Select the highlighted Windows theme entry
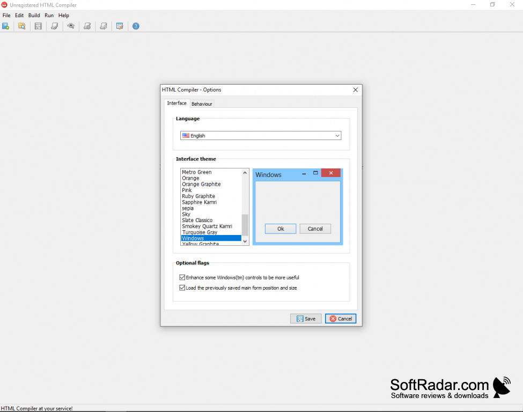The height and width of the screenshot is (412, 523). click(211, 238)
